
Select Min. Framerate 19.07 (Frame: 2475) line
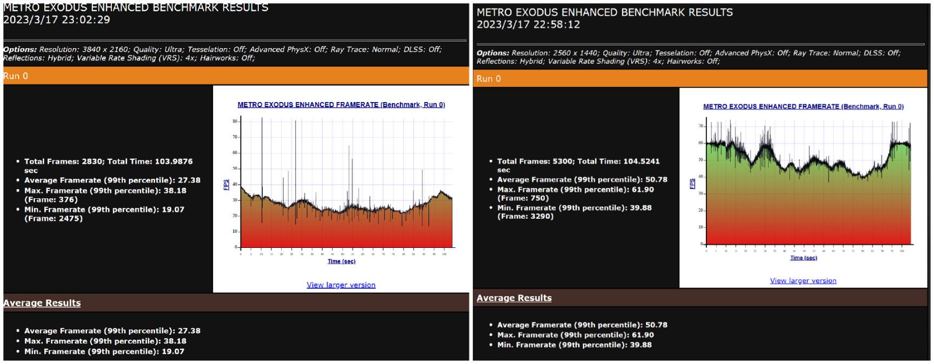click(104, 214)
